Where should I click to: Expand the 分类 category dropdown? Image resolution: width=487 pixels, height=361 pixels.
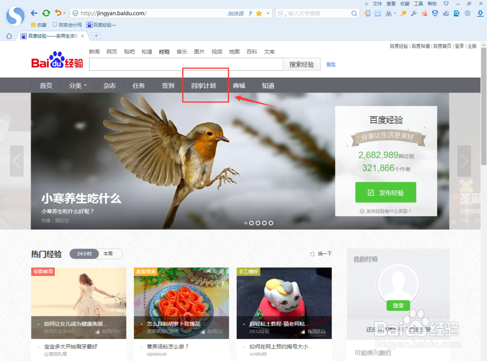point(78,86)
